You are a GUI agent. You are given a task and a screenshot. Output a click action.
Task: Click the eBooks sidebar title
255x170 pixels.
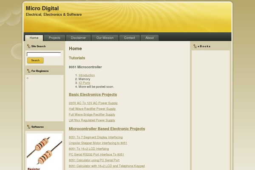[204, 46]
